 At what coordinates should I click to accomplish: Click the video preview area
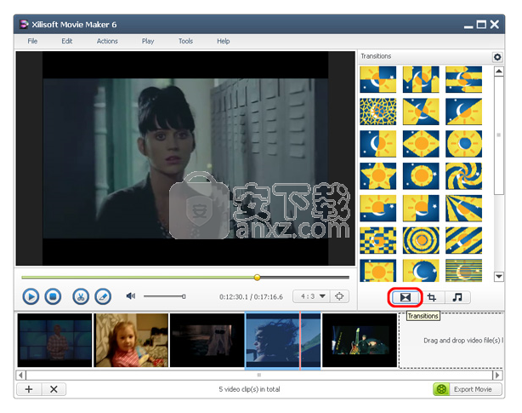[x=185, y=158]
